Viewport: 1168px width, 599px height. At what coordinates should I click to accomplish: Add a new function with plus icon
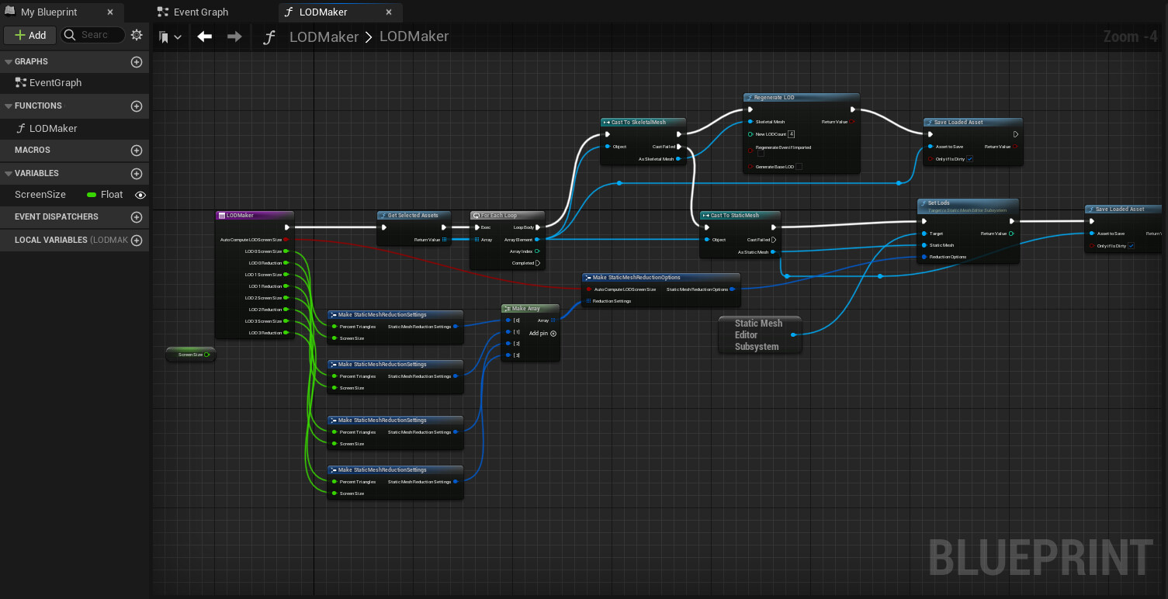pyautogui.click(x=137, y=106)
